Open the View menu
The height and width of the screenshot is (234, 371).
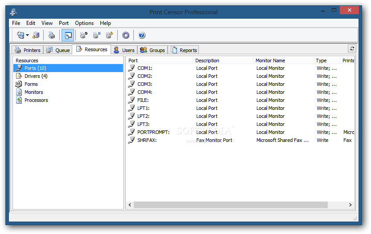coord(47,23)
